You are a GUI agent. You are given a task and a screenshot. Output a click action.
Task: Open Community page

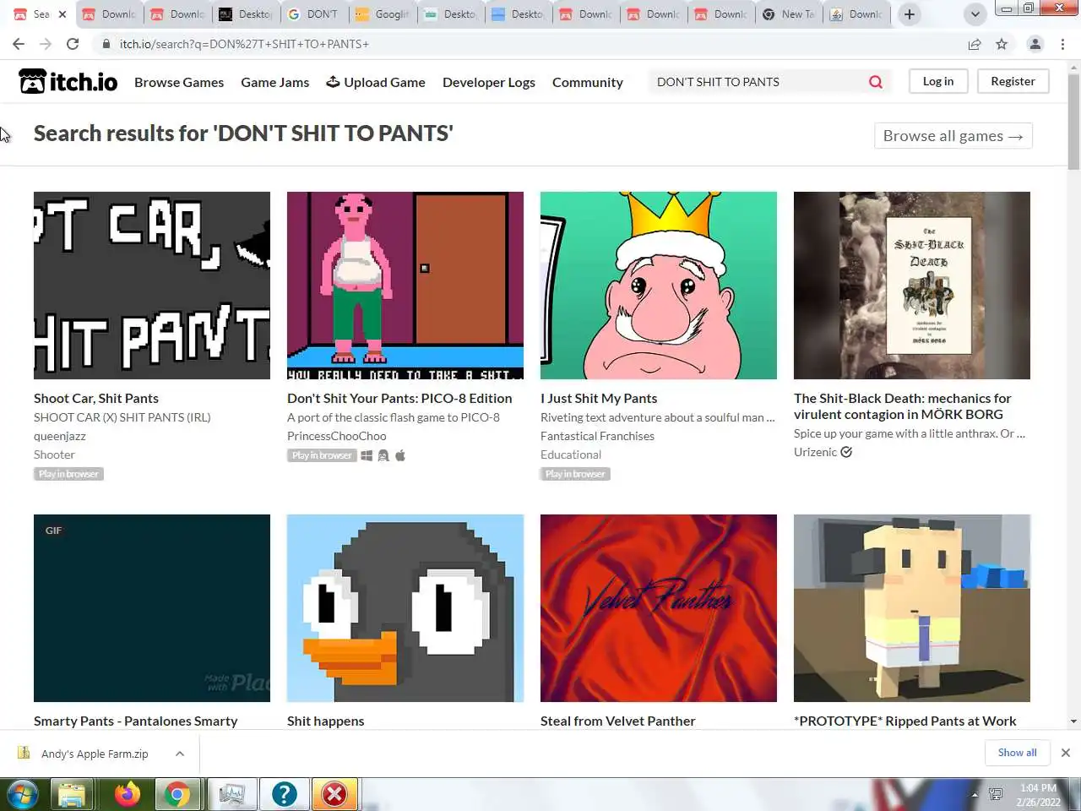pos(588,82)
